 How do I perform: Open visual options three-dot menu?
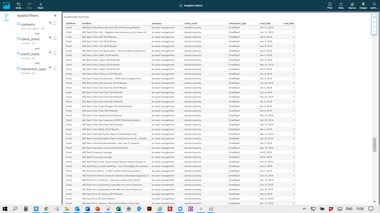click(374, 32)
